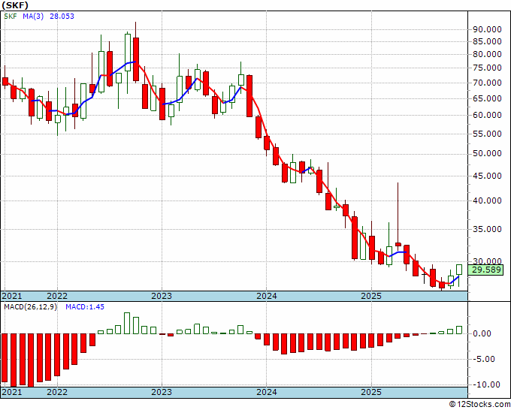Click the 60.000 price axis label
This screenshot has width=511, height=410.
pyautogui.click(x=487, y=115)
